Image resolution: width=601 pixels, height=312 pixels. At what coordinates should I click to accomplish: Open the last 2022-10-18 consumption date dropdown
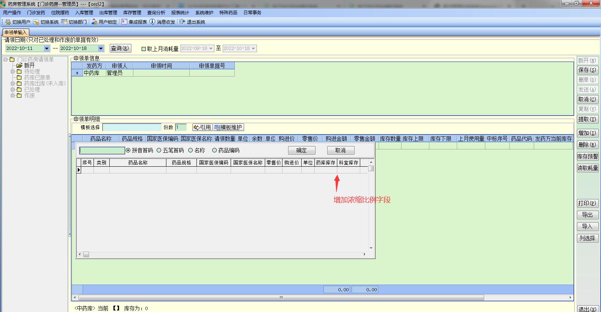[x=254, y=48]
